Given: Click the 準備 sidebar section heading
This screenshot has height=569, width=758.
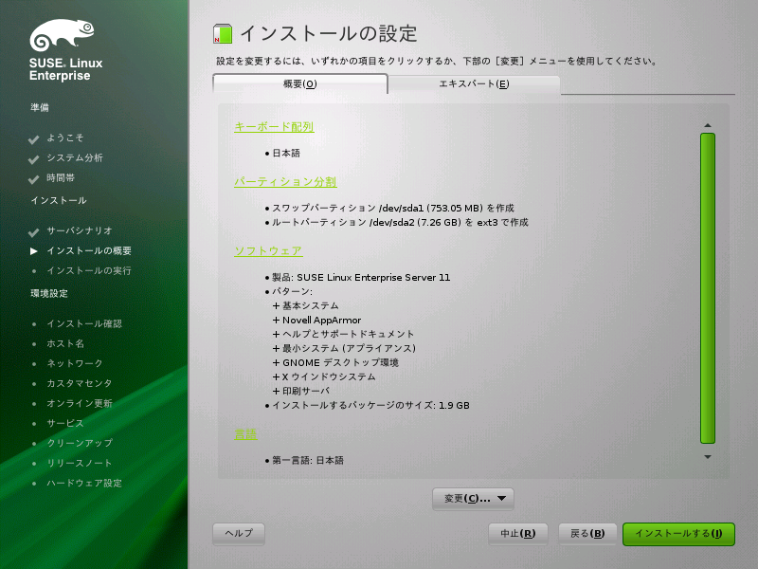Looking at the screenshot, I should click(x=40, y=107).
